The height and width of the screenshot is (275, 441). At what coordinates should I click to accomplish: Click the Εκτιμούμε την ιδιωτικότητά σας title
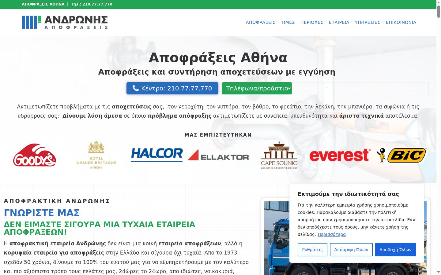[x=348, y=194]
